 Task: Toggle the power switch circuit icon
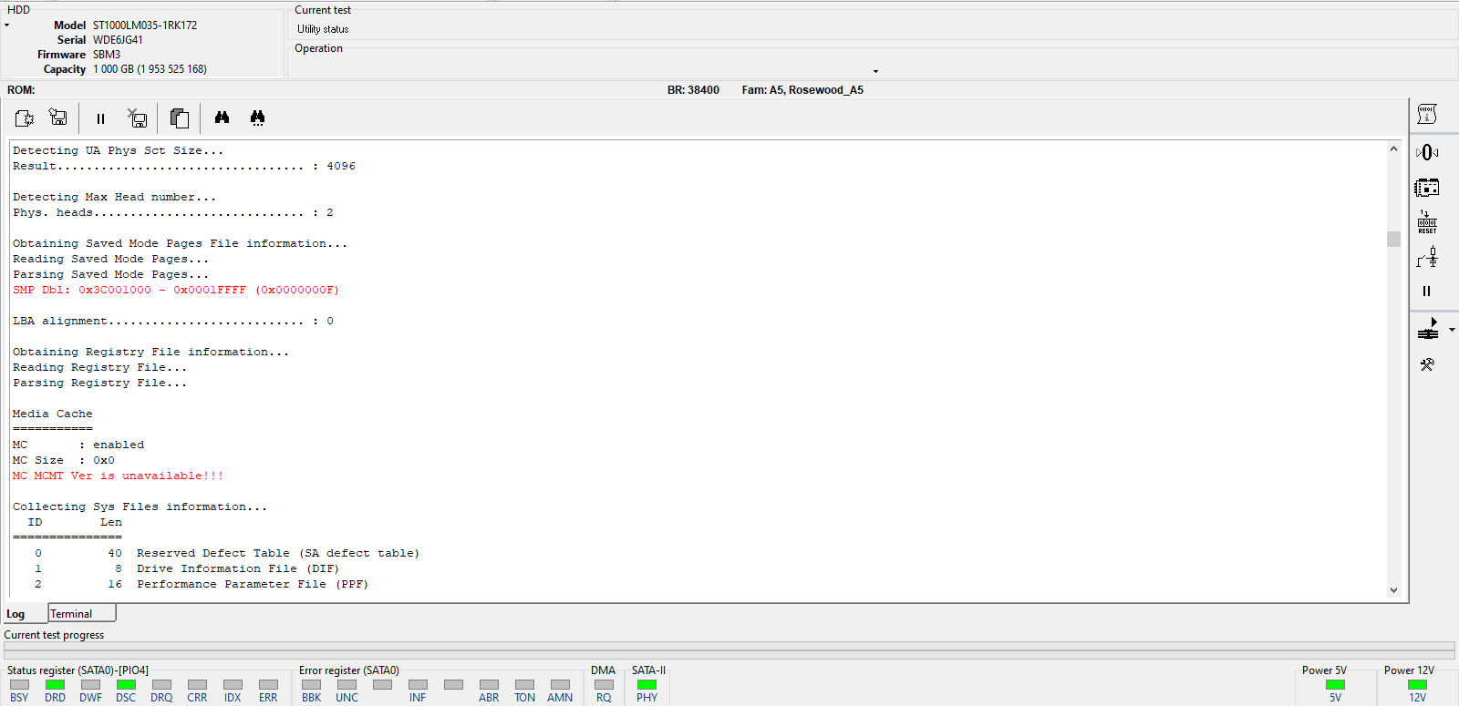(x=1427, y=258)
